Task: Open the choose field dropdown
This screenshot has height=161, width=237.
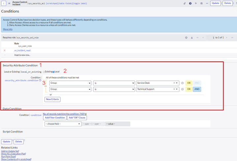Action: click(63, 124)
